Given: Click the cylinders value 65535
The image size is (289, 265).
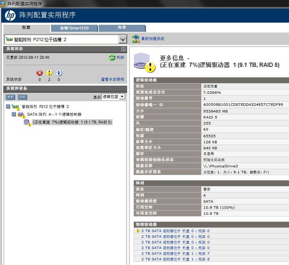Looking at the screenshot, I should pyautogui.click(x=209, y=136).
